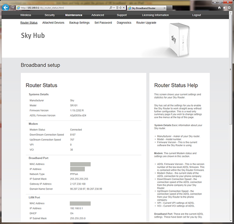The height and width of the screenshot is (224, 234).
Task: Click the browser Home icon
Action: [x=219, y=8]
